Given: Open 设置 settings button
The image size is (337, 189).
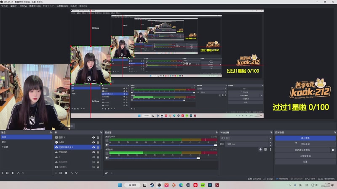Looking at the screenshot, I should tap(305, 162).
